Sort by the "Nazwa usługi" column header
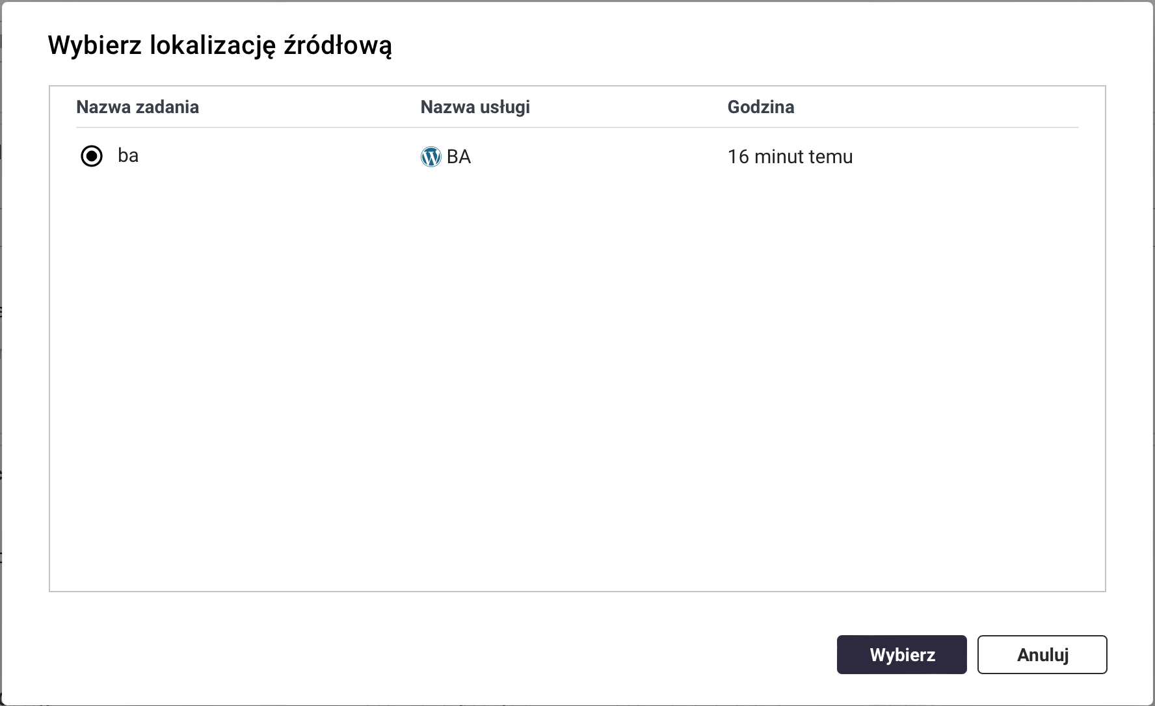The height and width of the screenshot is (706, 1155). click(475, 107)
